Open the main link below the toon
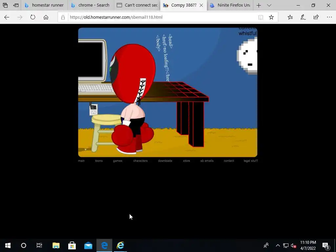The height and width of the screenshot is (252, 336). click(81, 161)
